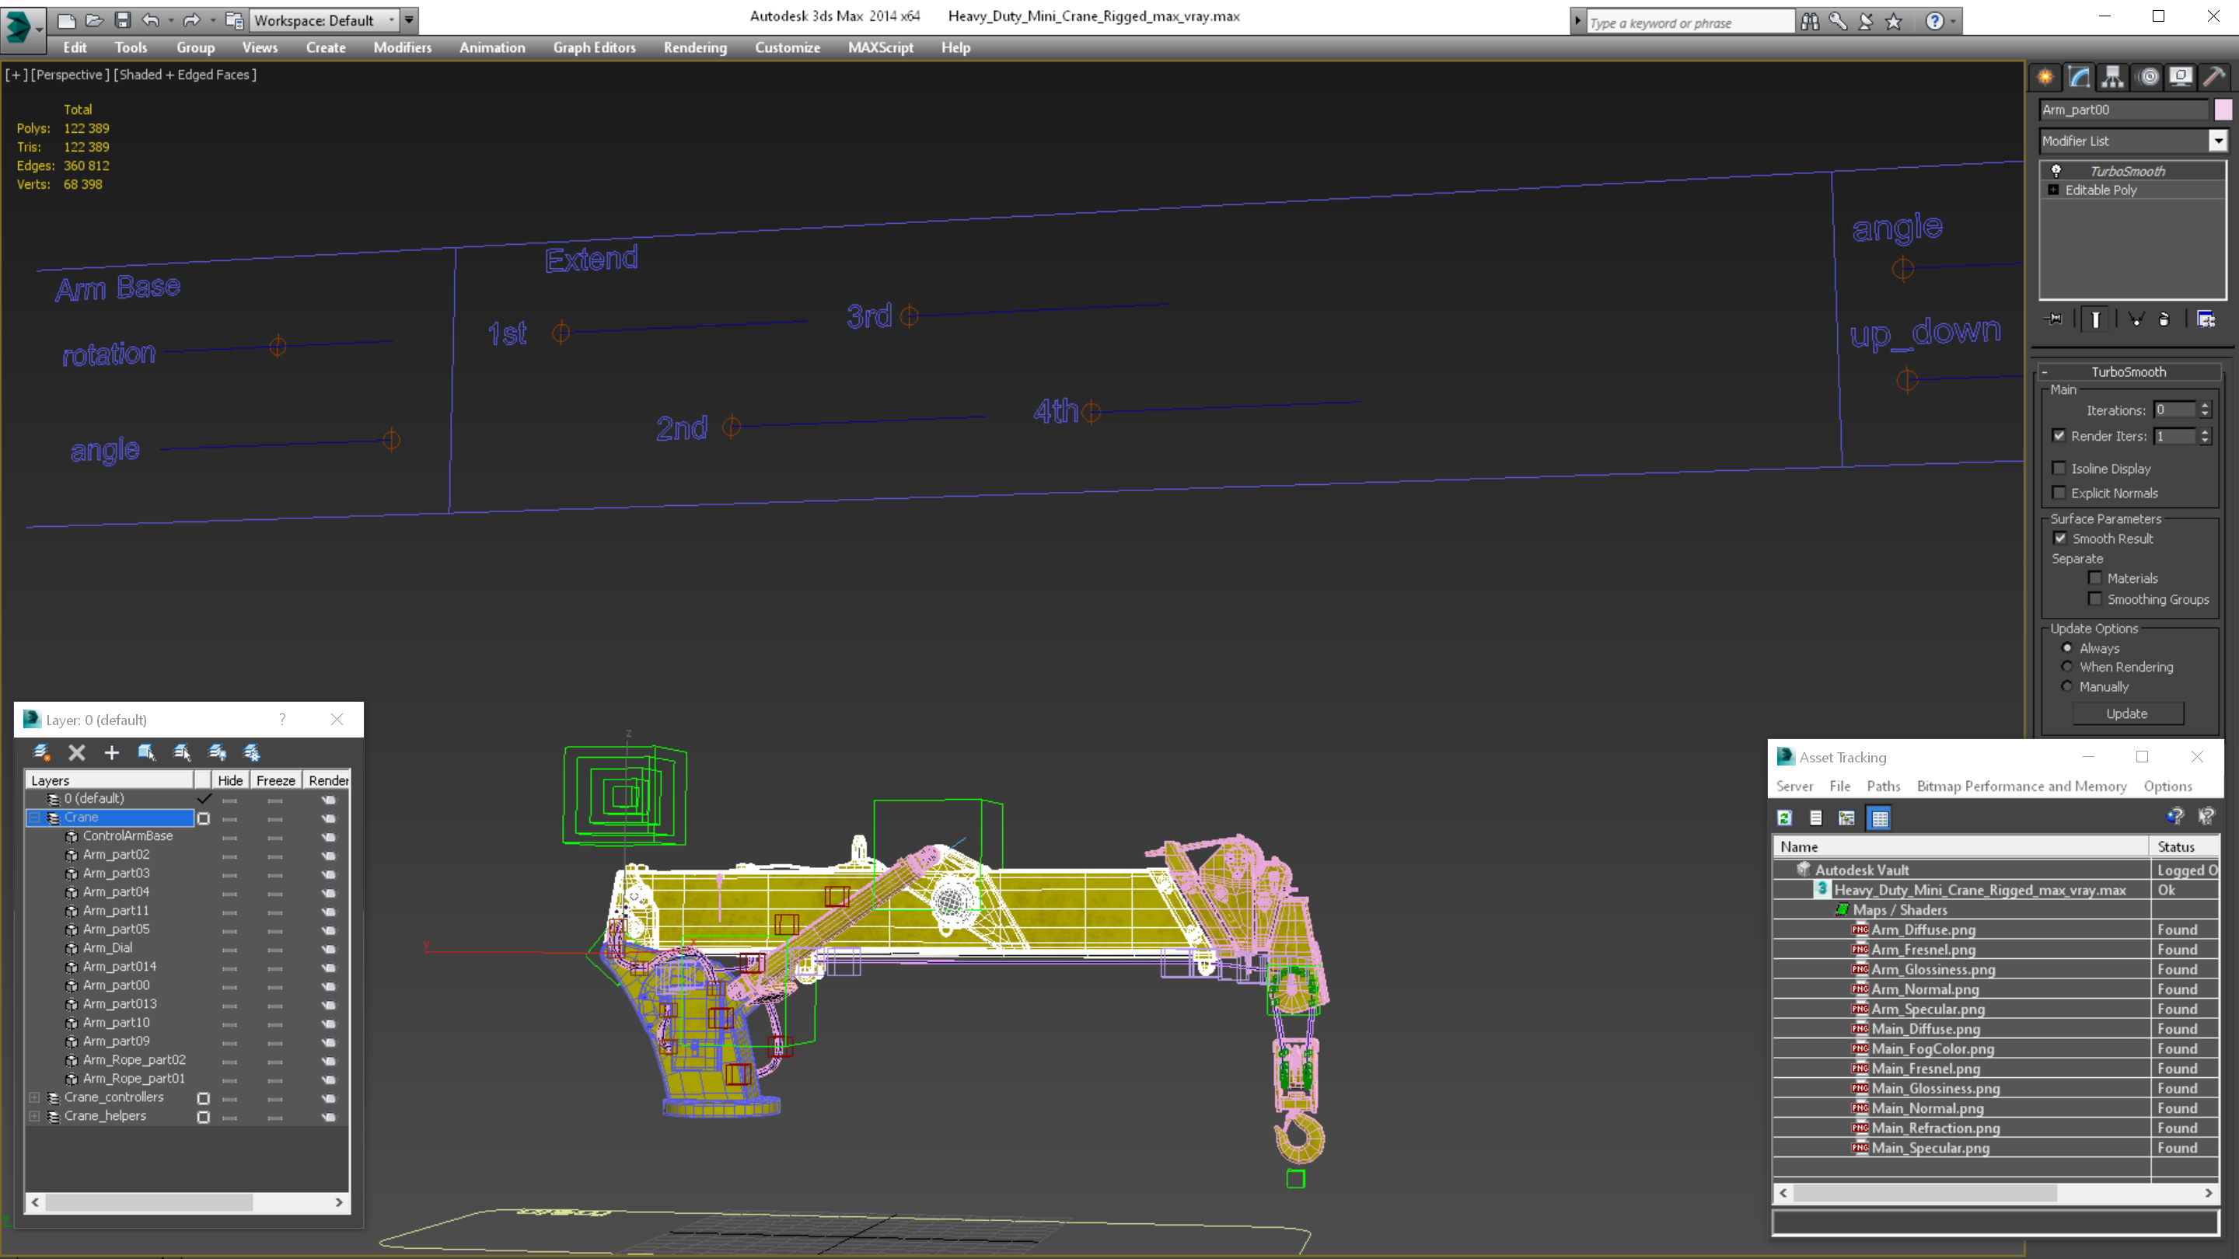Select the When Rendering update option
Screen dimensions: 2239x1259
click(2067, 667)
